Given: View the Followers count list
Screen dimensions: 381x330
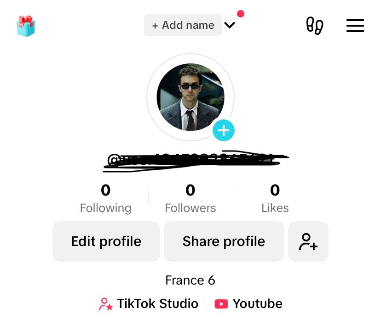Looking at the screenshot, I should (x=190, y=199).
